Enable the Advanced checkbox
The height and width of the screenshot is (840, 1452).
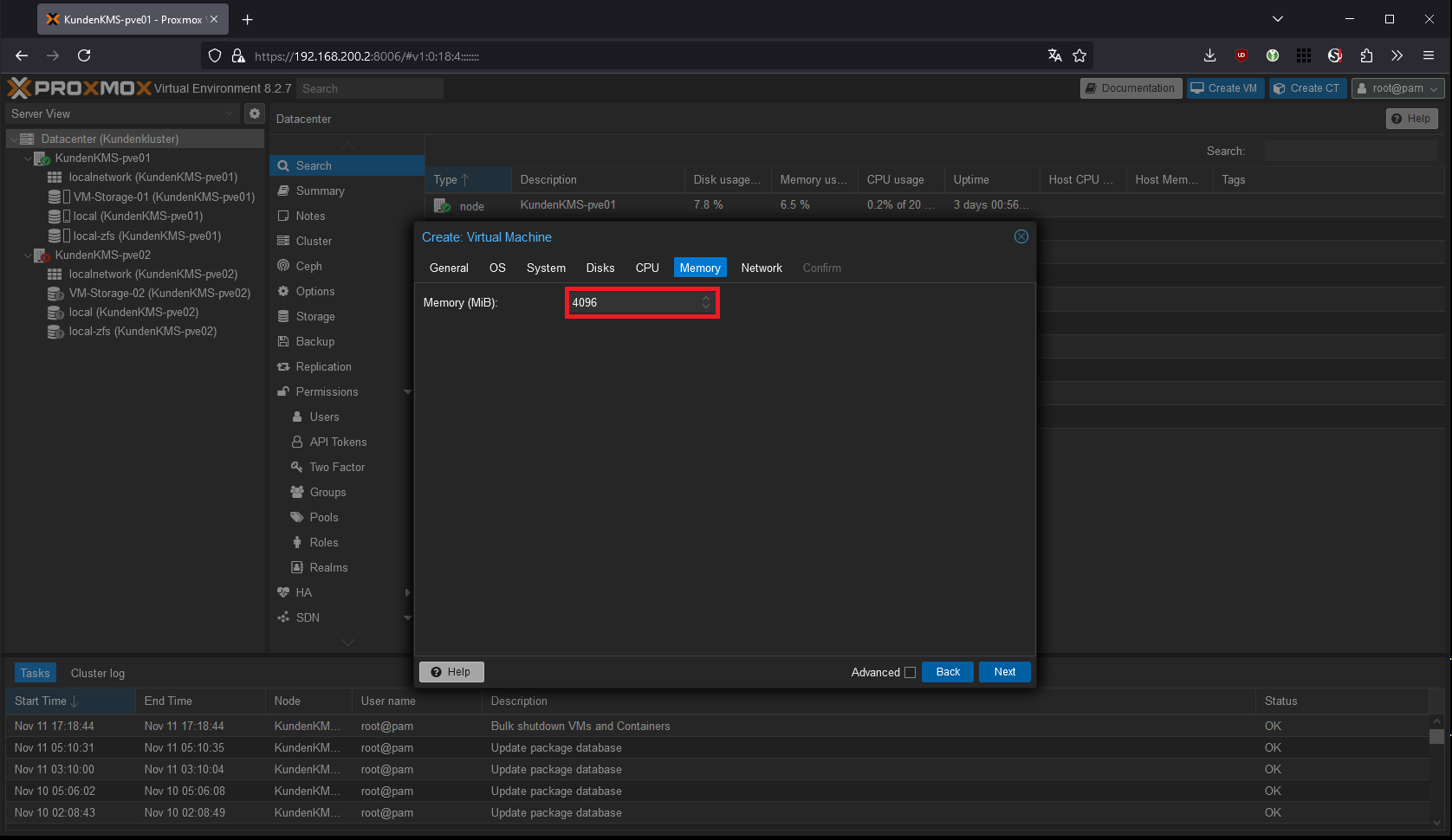point(910,673)
